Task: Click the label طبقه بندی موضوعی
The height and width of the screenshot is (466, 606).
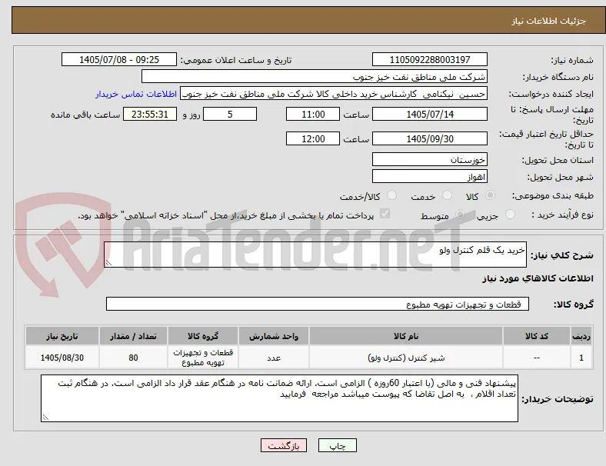Action: [x=553, y=195]
